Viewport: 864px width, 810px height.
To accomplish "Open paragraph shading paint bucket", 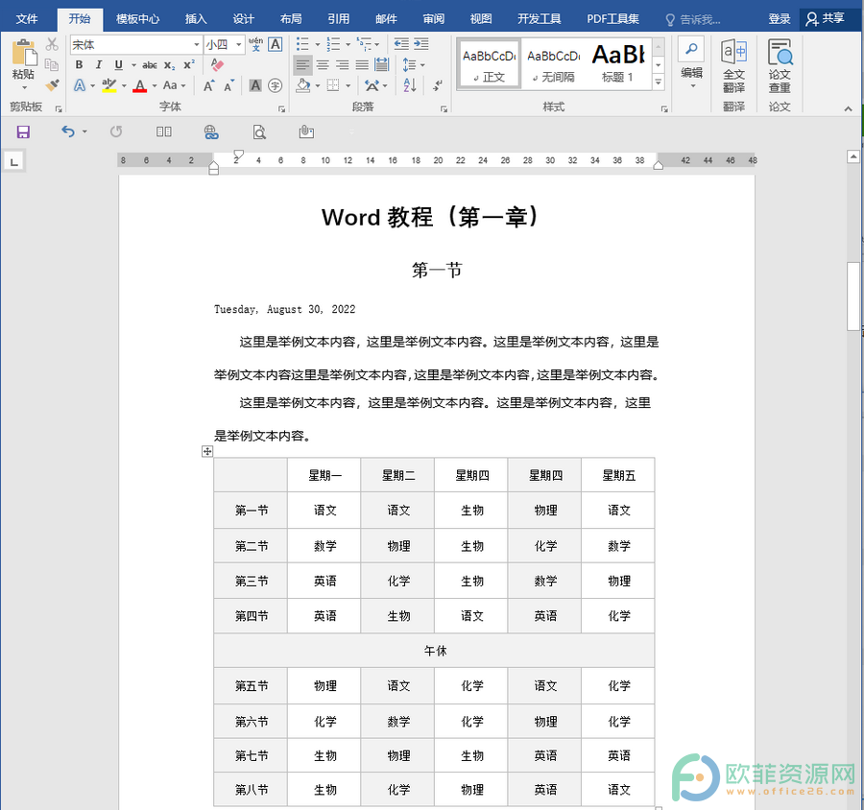I will (303, 85).
